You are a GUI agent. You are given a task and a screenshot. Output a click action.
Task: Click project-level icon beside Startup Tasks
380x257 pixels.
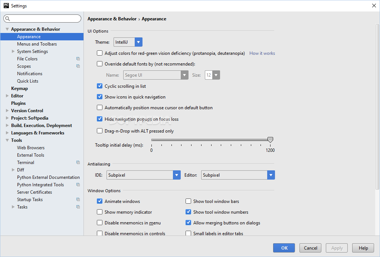click(78, 200)
